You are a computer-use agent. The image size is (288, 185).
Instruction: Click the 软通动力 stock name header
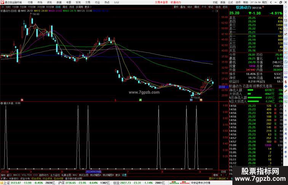tap(243, 8)
